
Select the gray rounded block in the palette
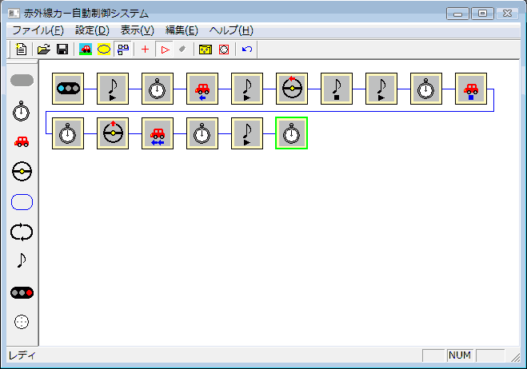[x=22, y=80]
